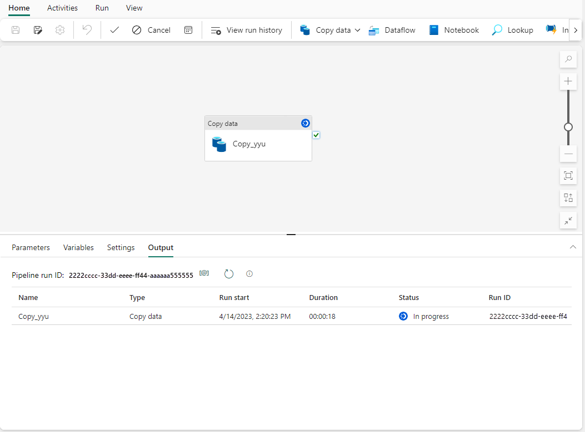Click the In progress status icon in table
585x432 pixels.
[x=403, y=316]
